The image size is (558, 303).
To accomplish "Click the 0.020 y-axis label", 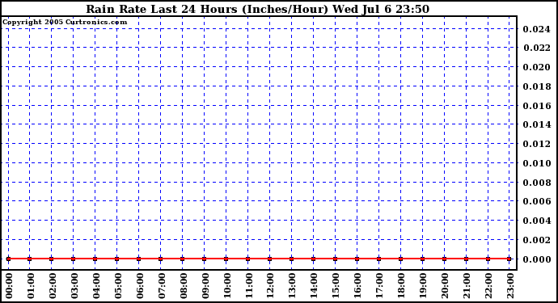I will [536, 67].
